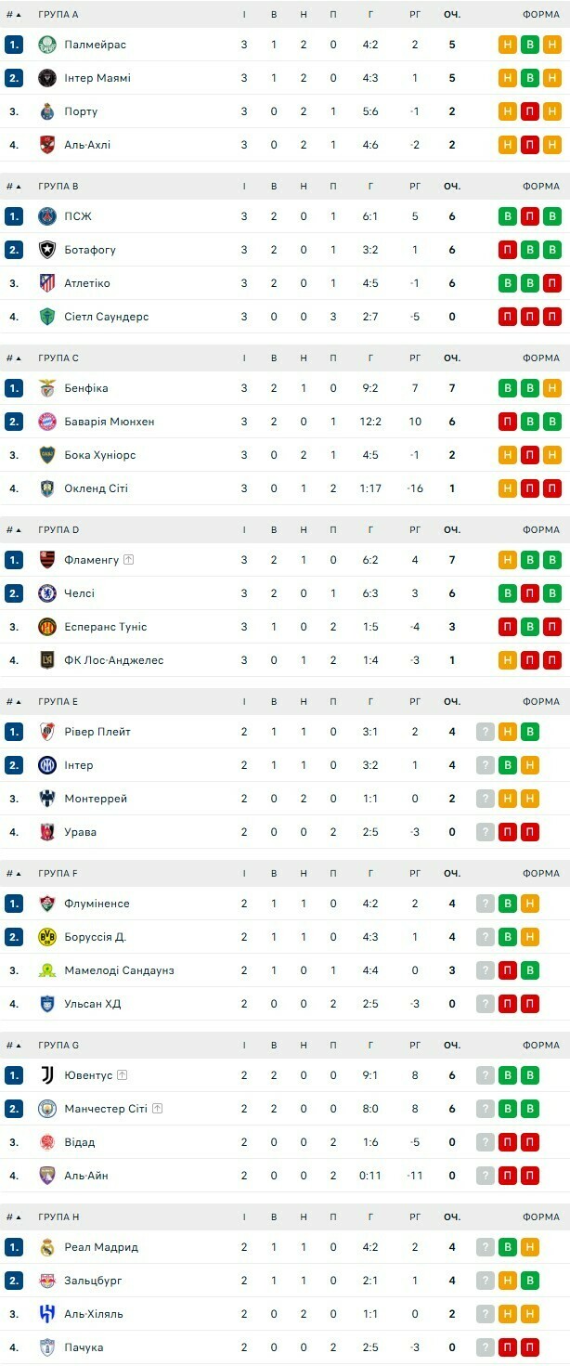Click the green В form badge for Salzburg
This screenshot has height=1366, width=570.
click(x=530, y=1281)
